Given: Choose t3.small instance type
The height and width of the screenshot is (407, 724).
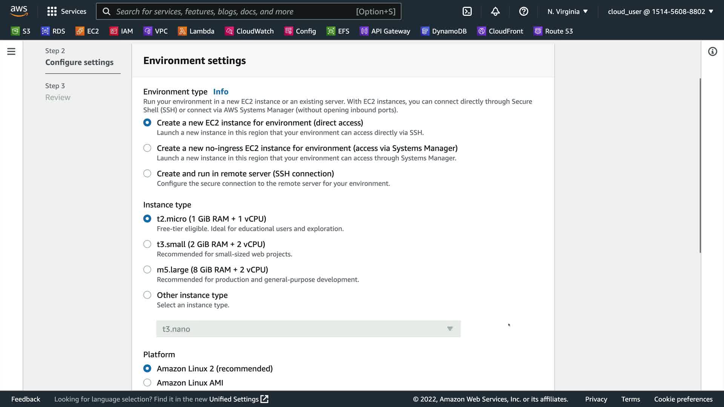Looking at the screenshot, I should [x=147, y=244].
